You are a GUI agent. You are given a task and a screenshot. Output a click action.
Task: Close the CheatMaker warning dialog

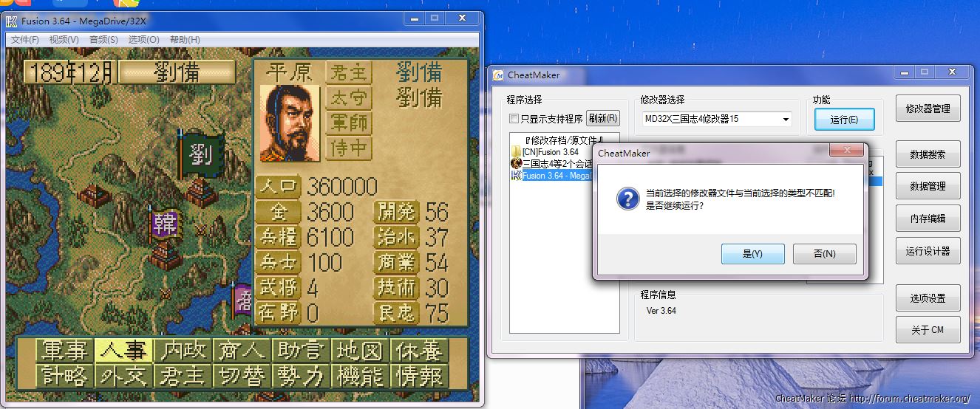tap(846, 151)
